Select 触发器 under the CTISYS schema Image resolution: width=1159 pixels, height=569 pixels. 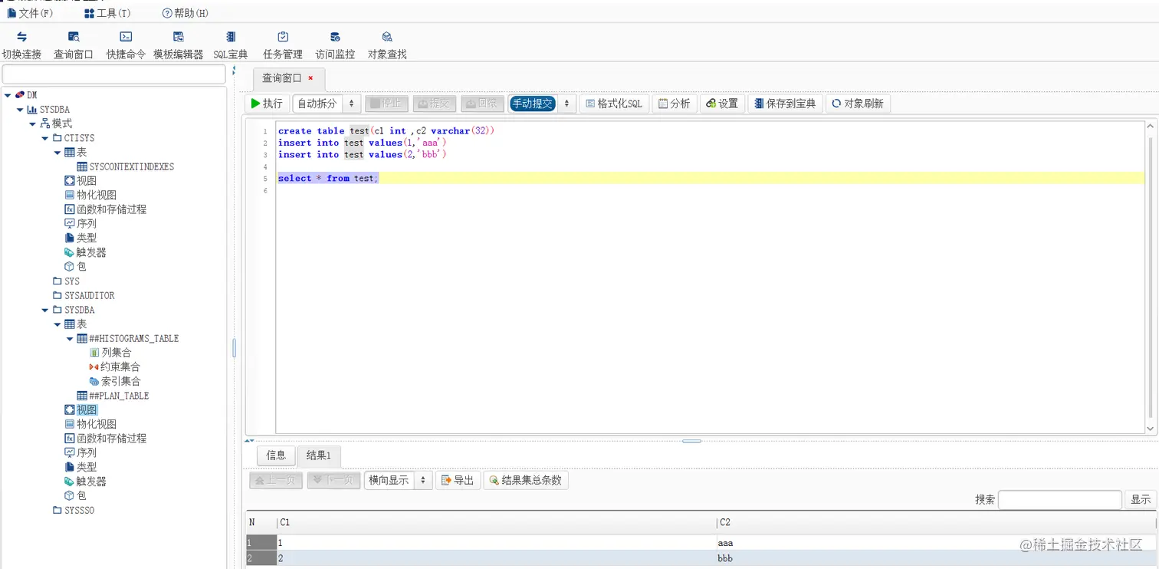pos(85,252)
